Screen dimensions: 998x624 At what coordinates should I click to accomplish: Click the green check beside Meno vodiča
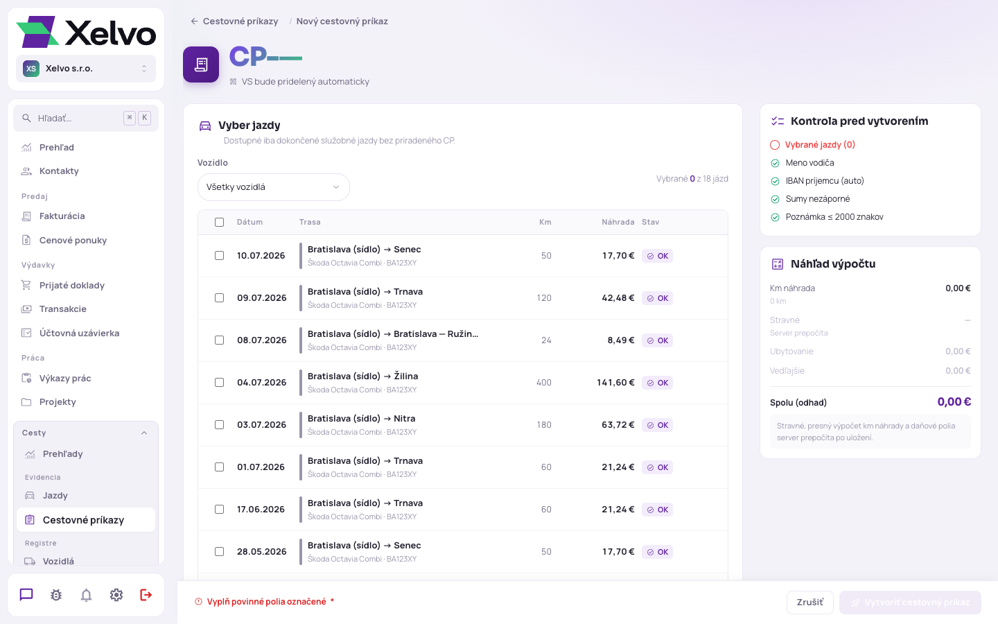coord(775,163)
